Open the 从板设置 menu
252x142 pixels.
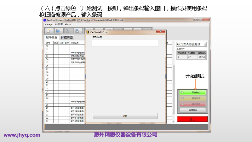point(59,24)
